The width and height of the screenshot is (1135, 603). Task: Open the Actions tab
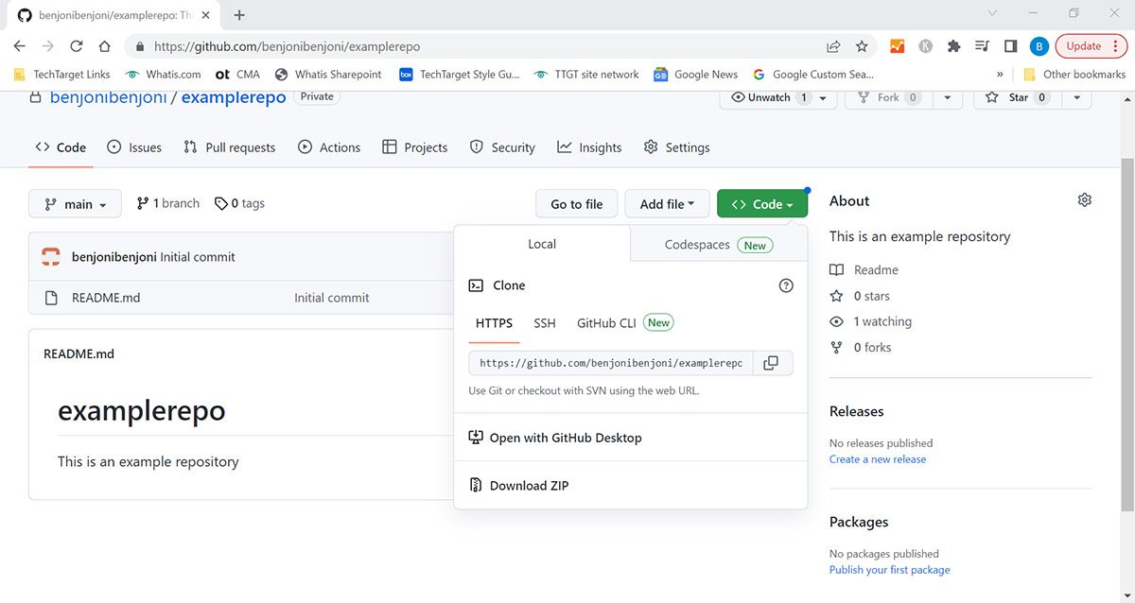329,147
